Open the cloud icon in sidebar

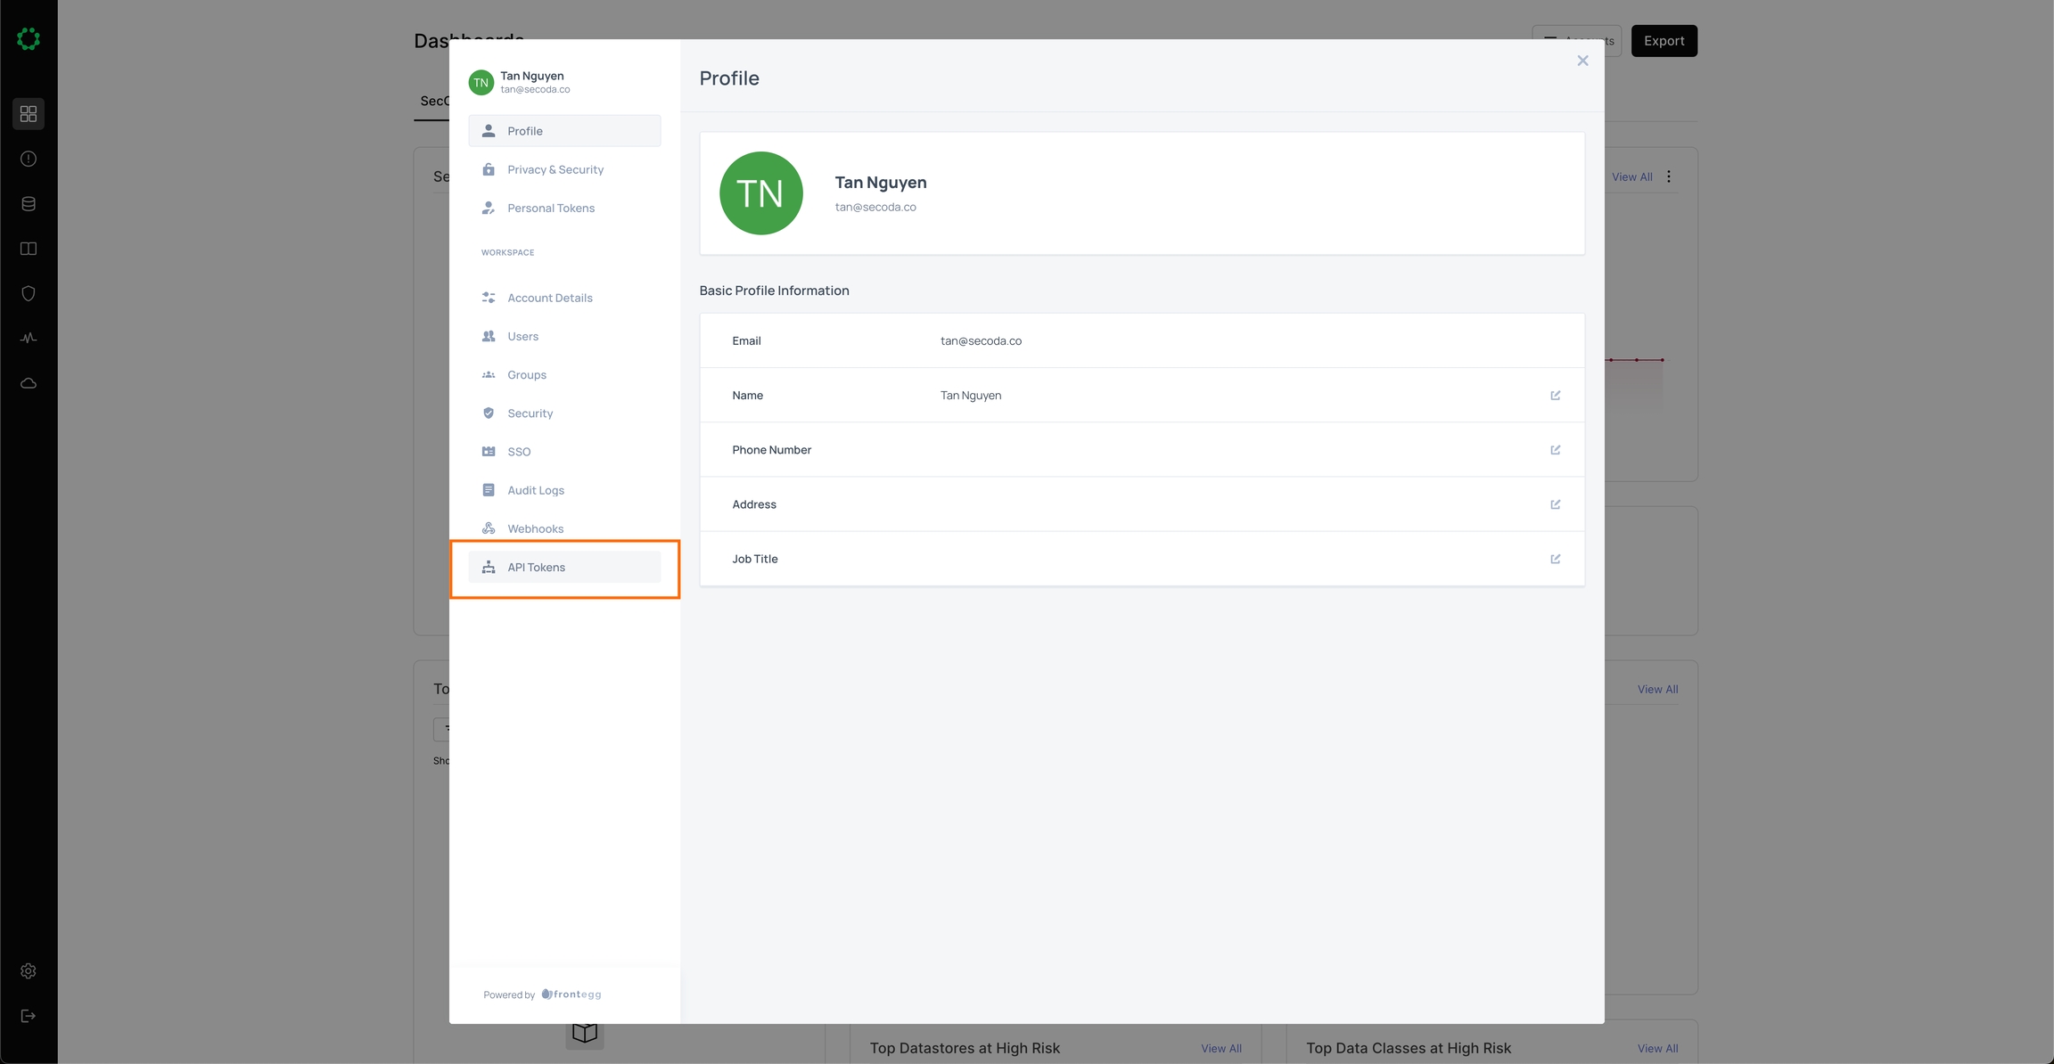29,383
